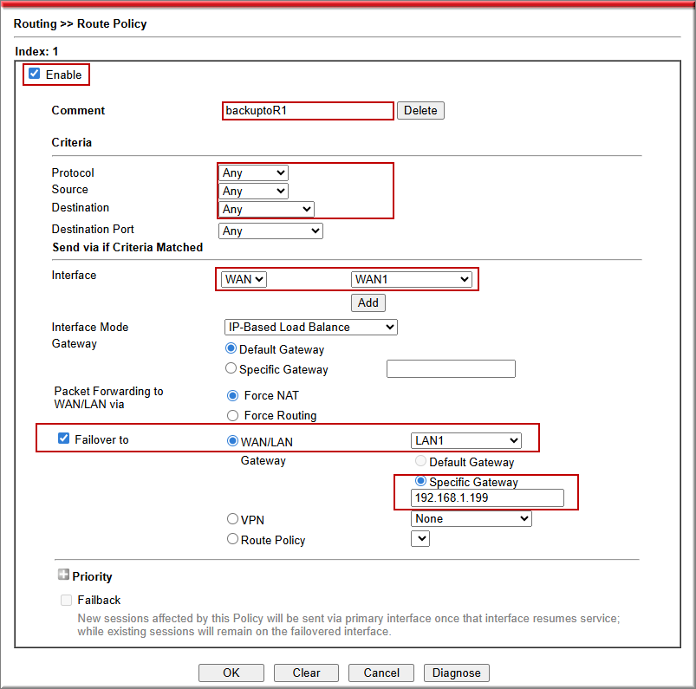Click the Comment field containing backuptoR1
This screenshot has height=689, width=696.
pos(308,111)
